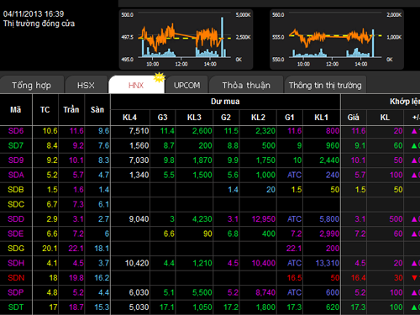Viewport: 420px width, 315px height.
Task: Open the right index chart with 555.0 axis
Action: (x=337, y=39)
